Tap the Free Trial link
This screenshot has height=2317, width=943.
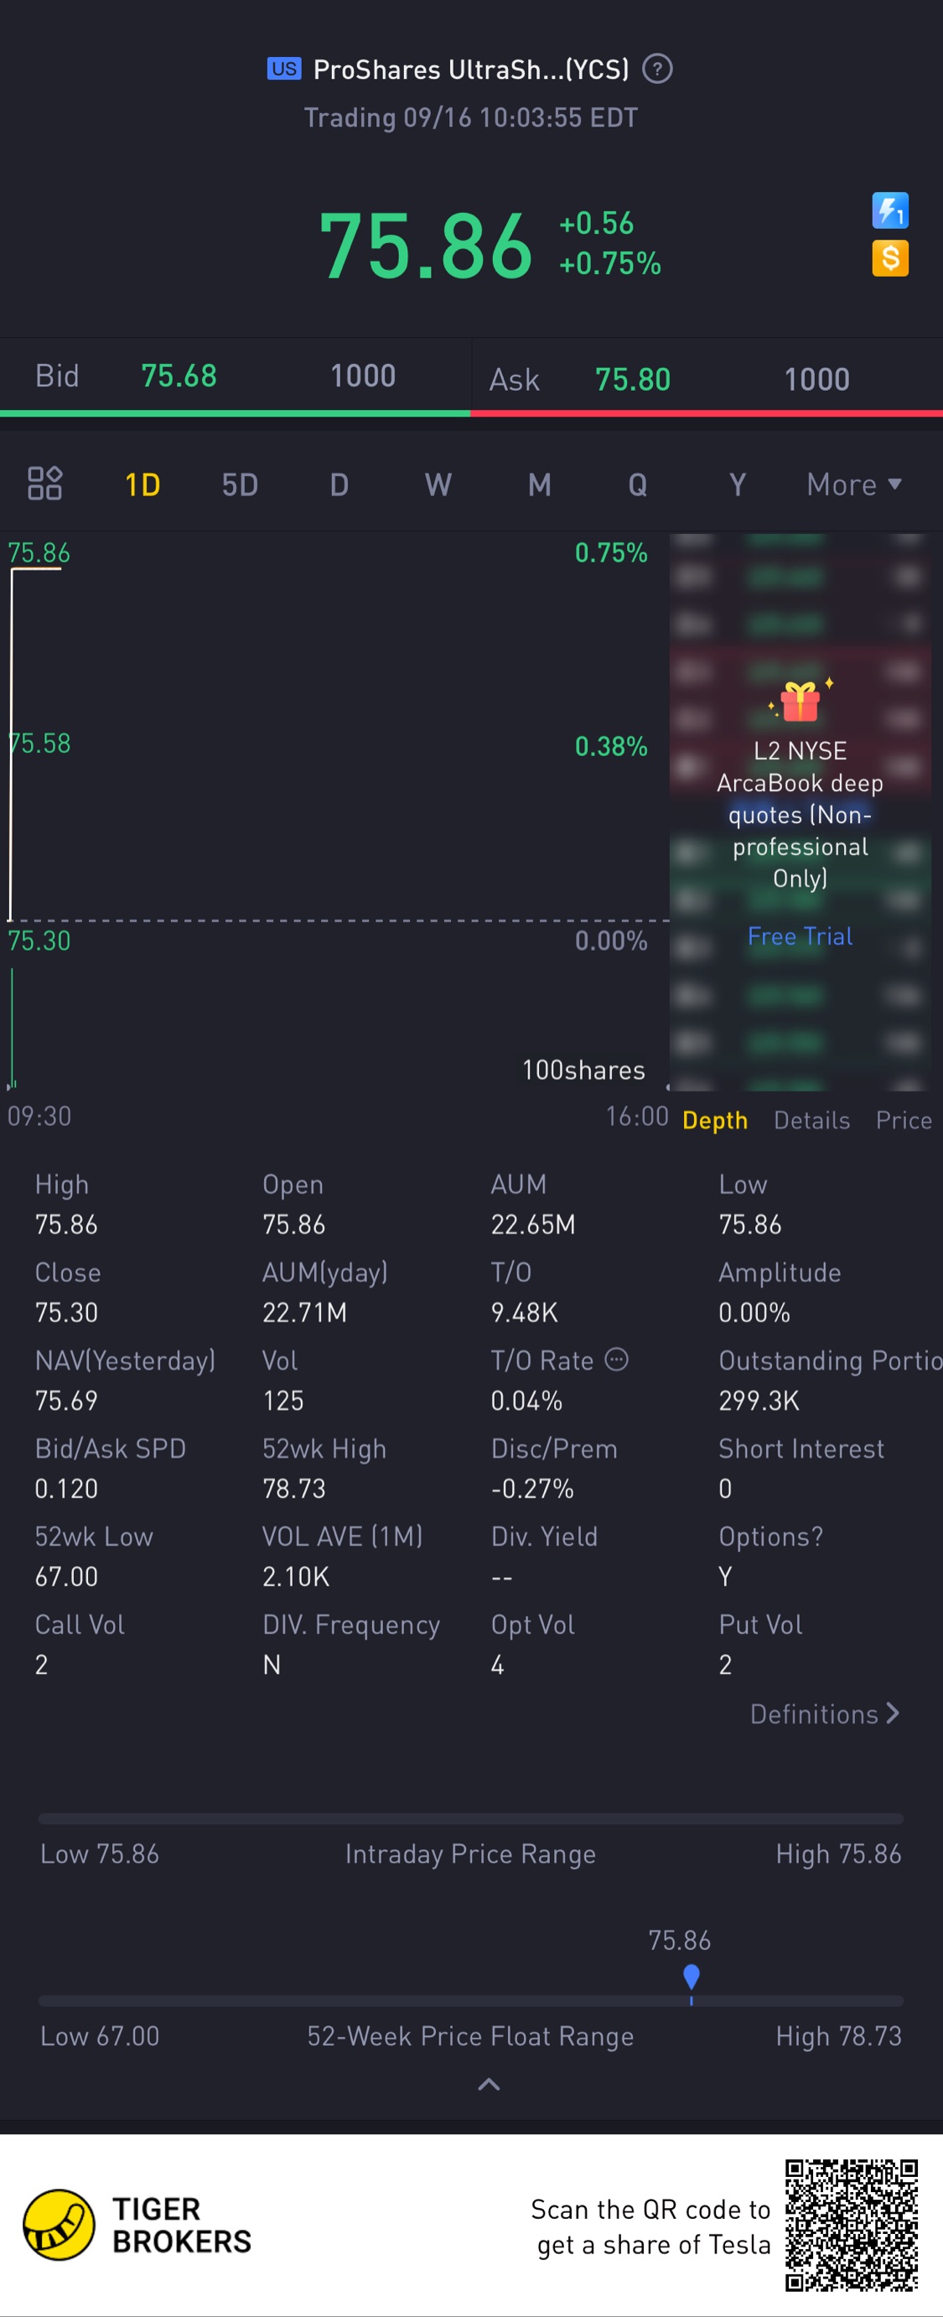pyautogui.click(x=800, y=936)
